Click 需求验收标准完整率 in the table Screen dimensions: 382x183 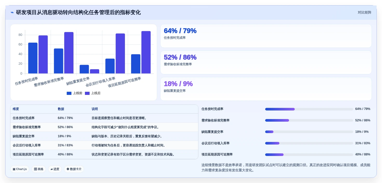tap(27, 127)
